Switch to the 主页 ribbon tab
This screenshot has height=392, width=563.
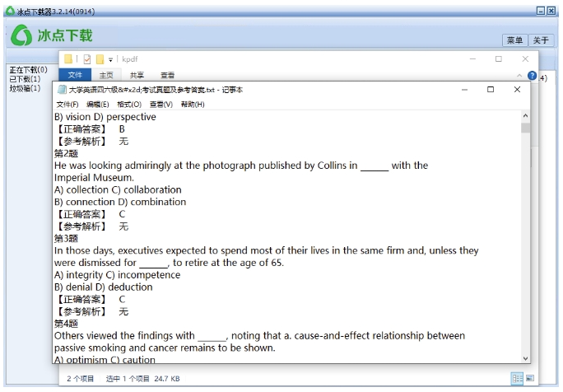[106, 75]
